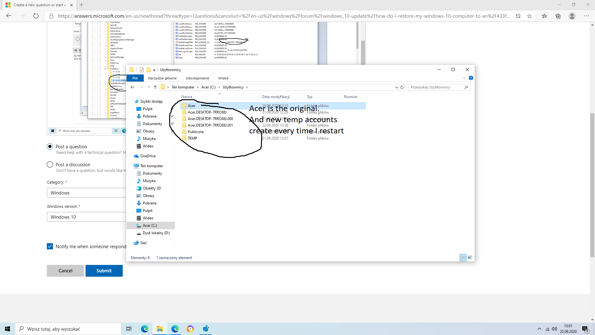The width and height of the screenshot is (595, 335).
Task: Click the translate page icon in address bar
Action: 518,16
